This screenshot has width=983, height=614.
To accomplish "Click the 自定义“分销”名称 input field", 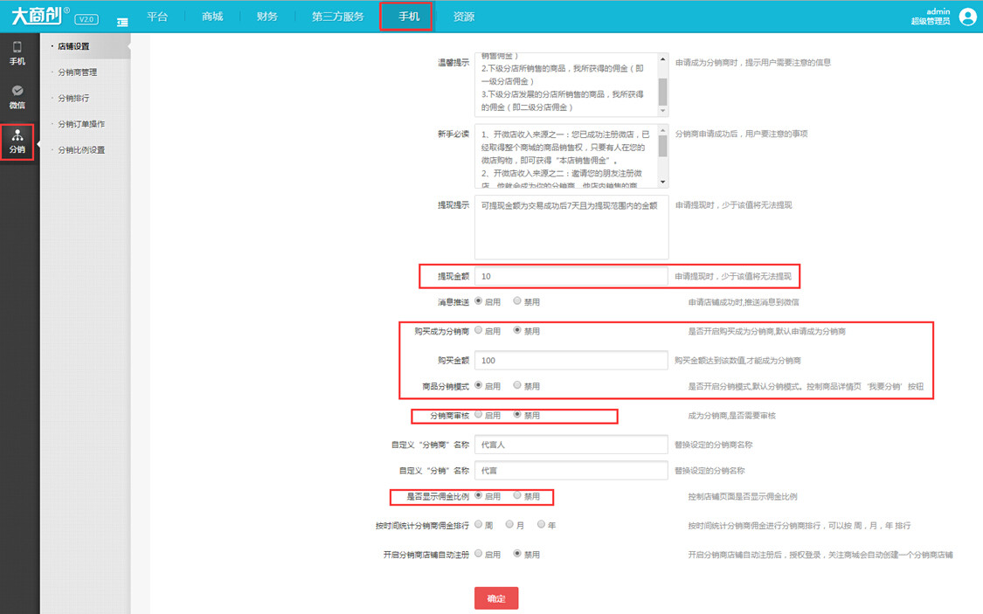I will (571, 471).
